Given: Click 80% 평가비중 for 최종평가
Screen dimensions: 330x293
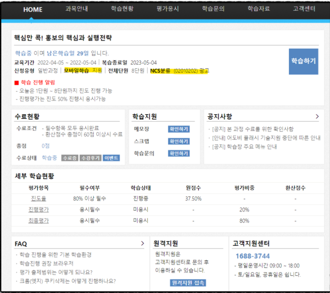Looking at the screenshot, I should 244,221.
